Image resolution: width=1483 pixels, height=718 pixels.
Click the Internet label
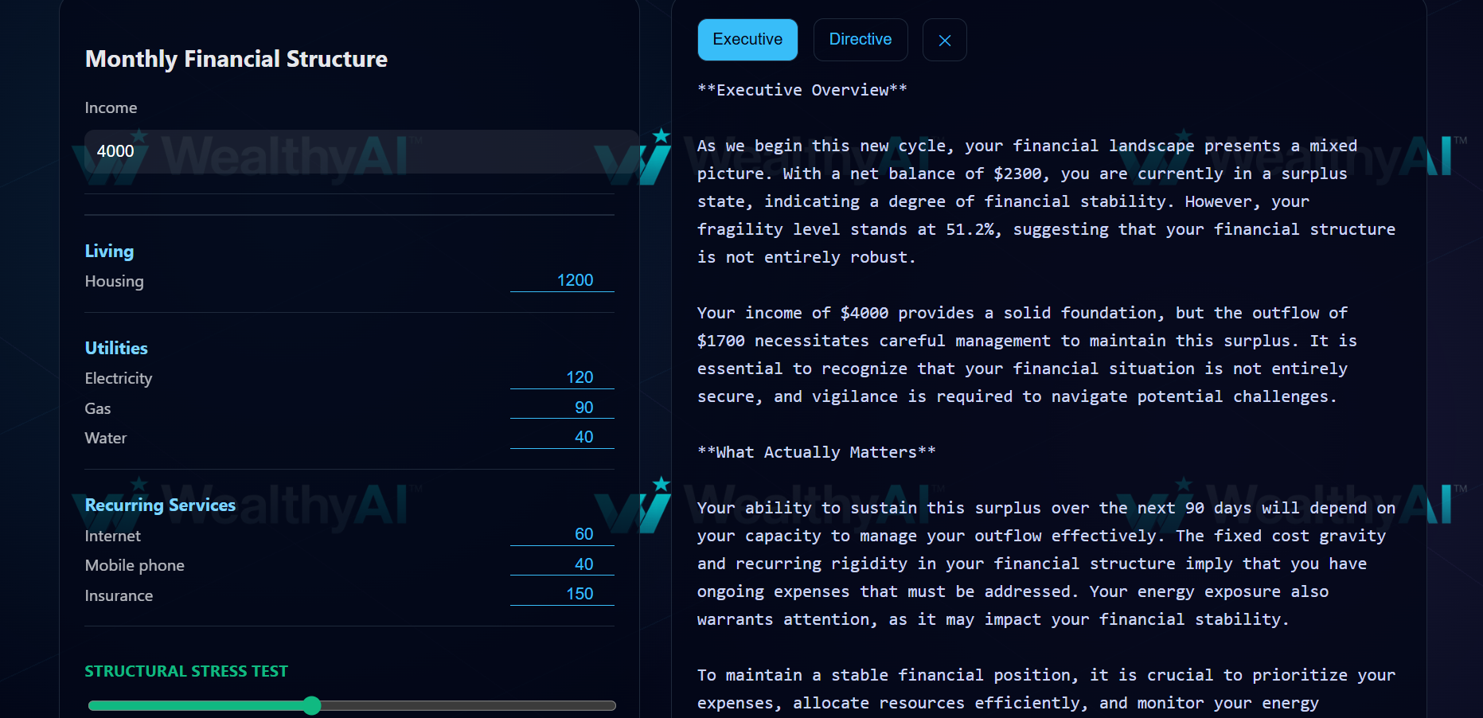pyautogui.click(x=112, y=536)
